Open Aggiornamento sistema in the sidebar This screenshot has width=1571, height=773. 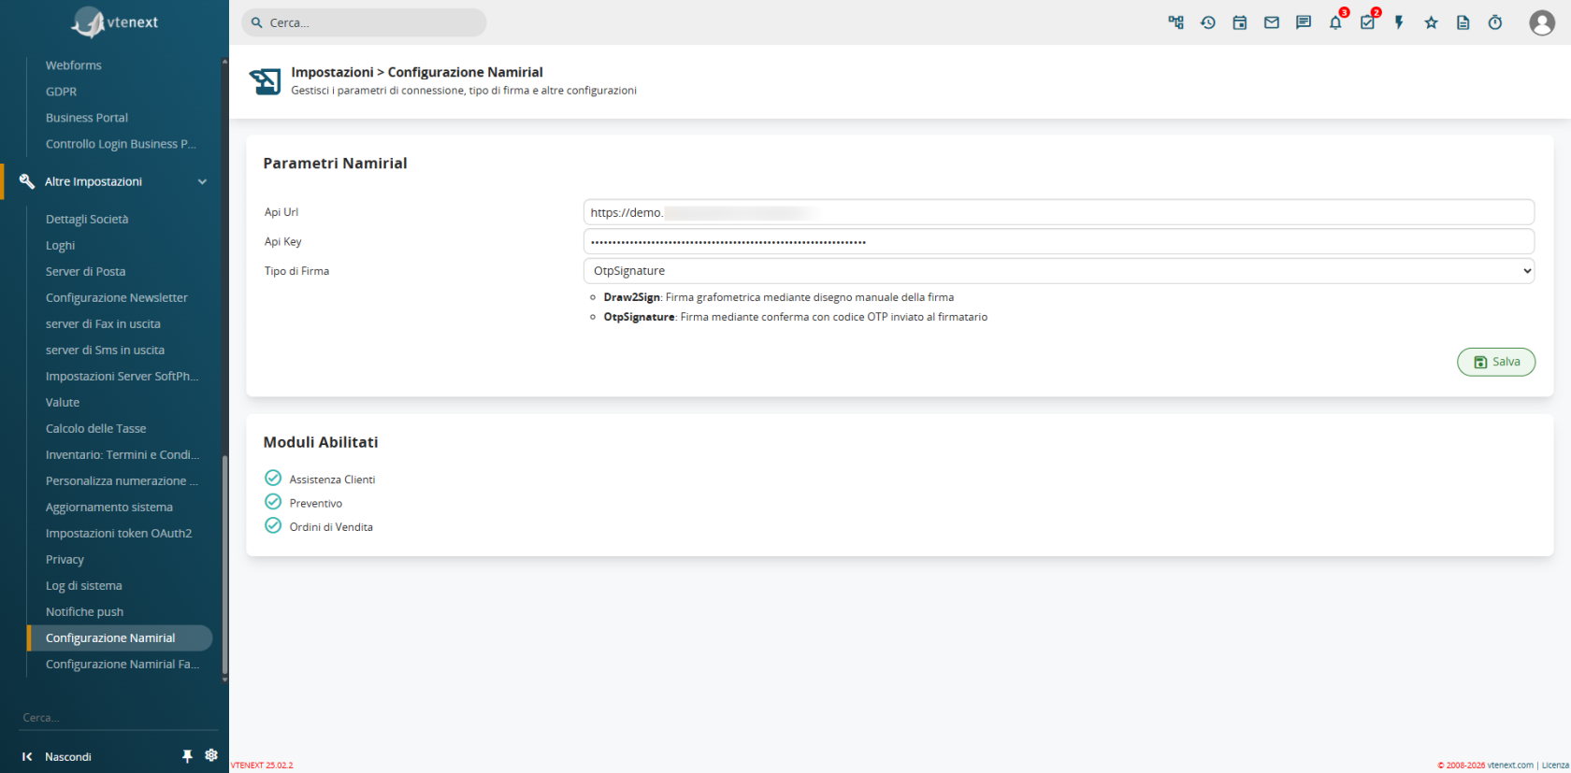coord(109,508)
